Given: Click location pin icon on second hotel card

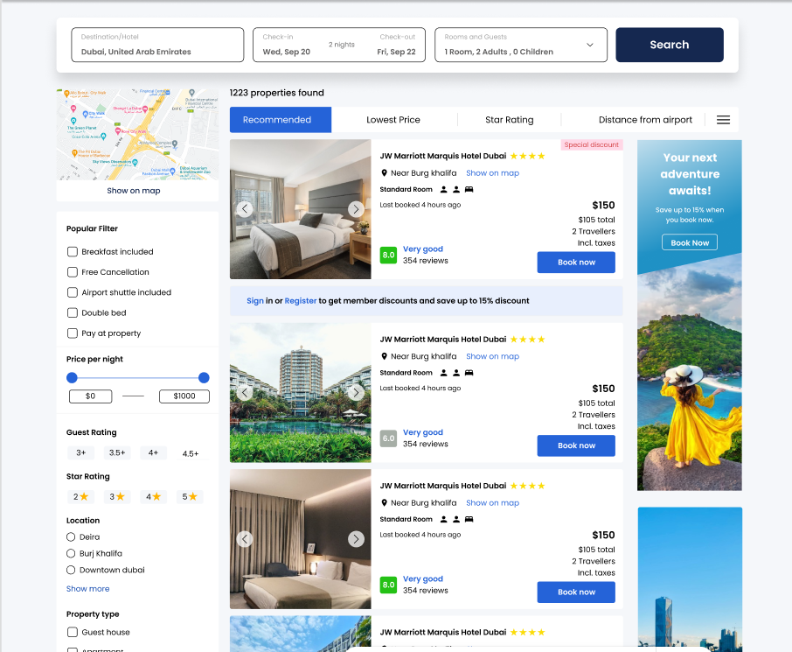Looking at the screenshot, I should pyautogui.click(x=384, y=356).
